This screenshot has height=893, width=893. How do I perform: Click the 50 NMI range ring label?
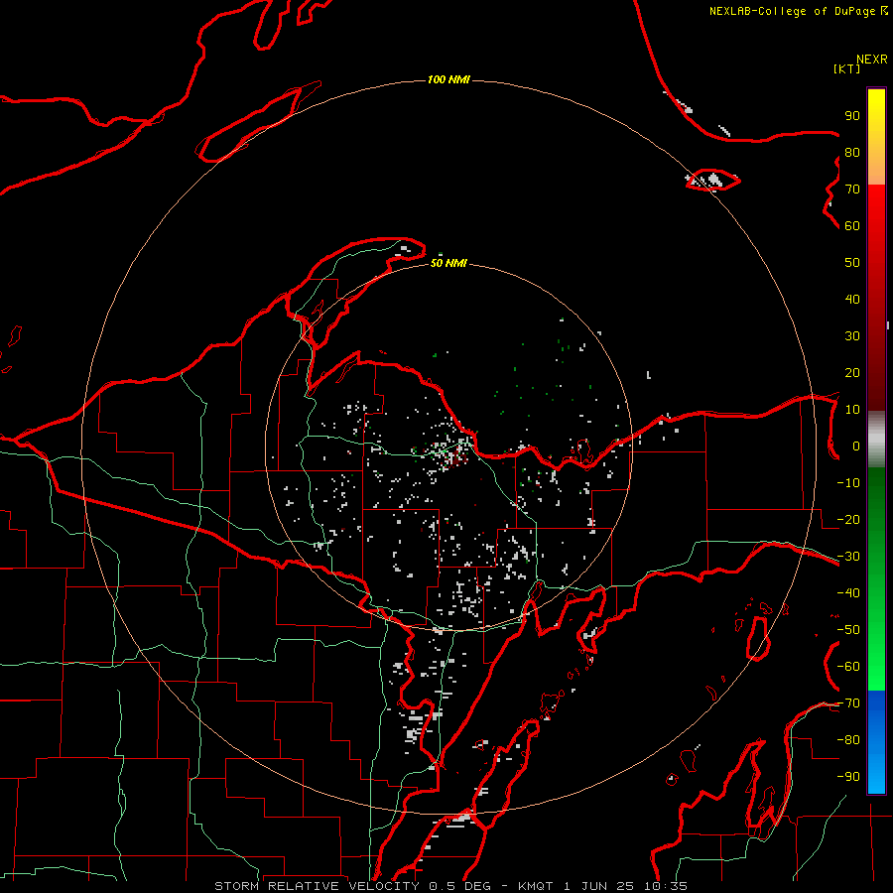click(448, 263)
